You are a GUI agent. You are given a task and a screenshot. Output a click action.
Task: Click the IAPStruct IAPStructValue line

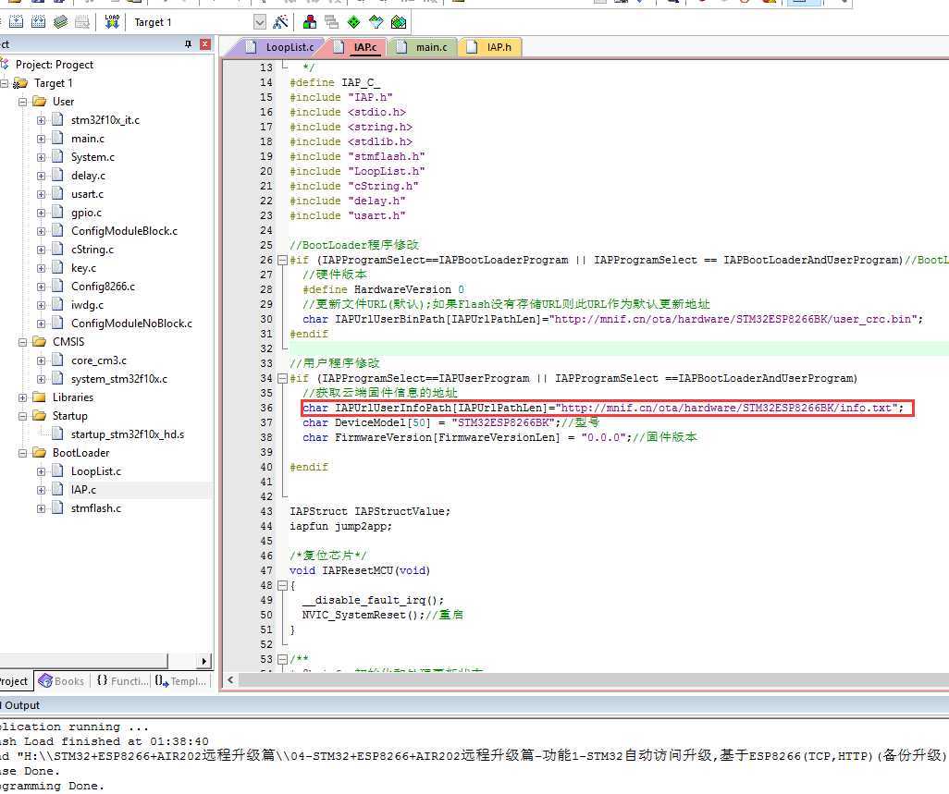[370, 511]
